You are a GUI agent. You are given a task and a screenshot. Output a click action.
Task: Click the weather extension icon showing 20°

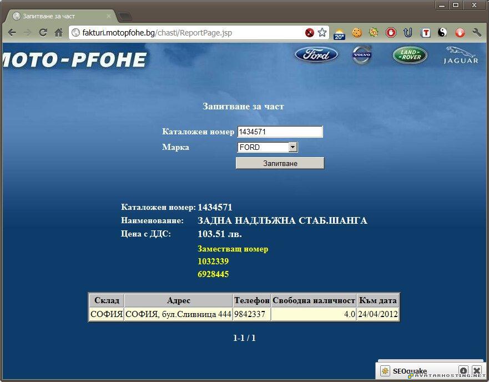click(339, 33)
